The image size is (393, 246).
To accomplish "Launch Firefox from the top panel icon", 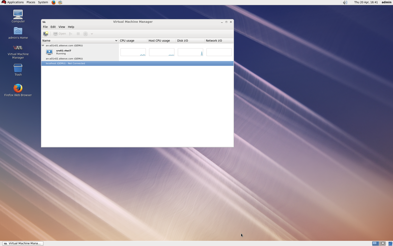I will coord(54,2).
